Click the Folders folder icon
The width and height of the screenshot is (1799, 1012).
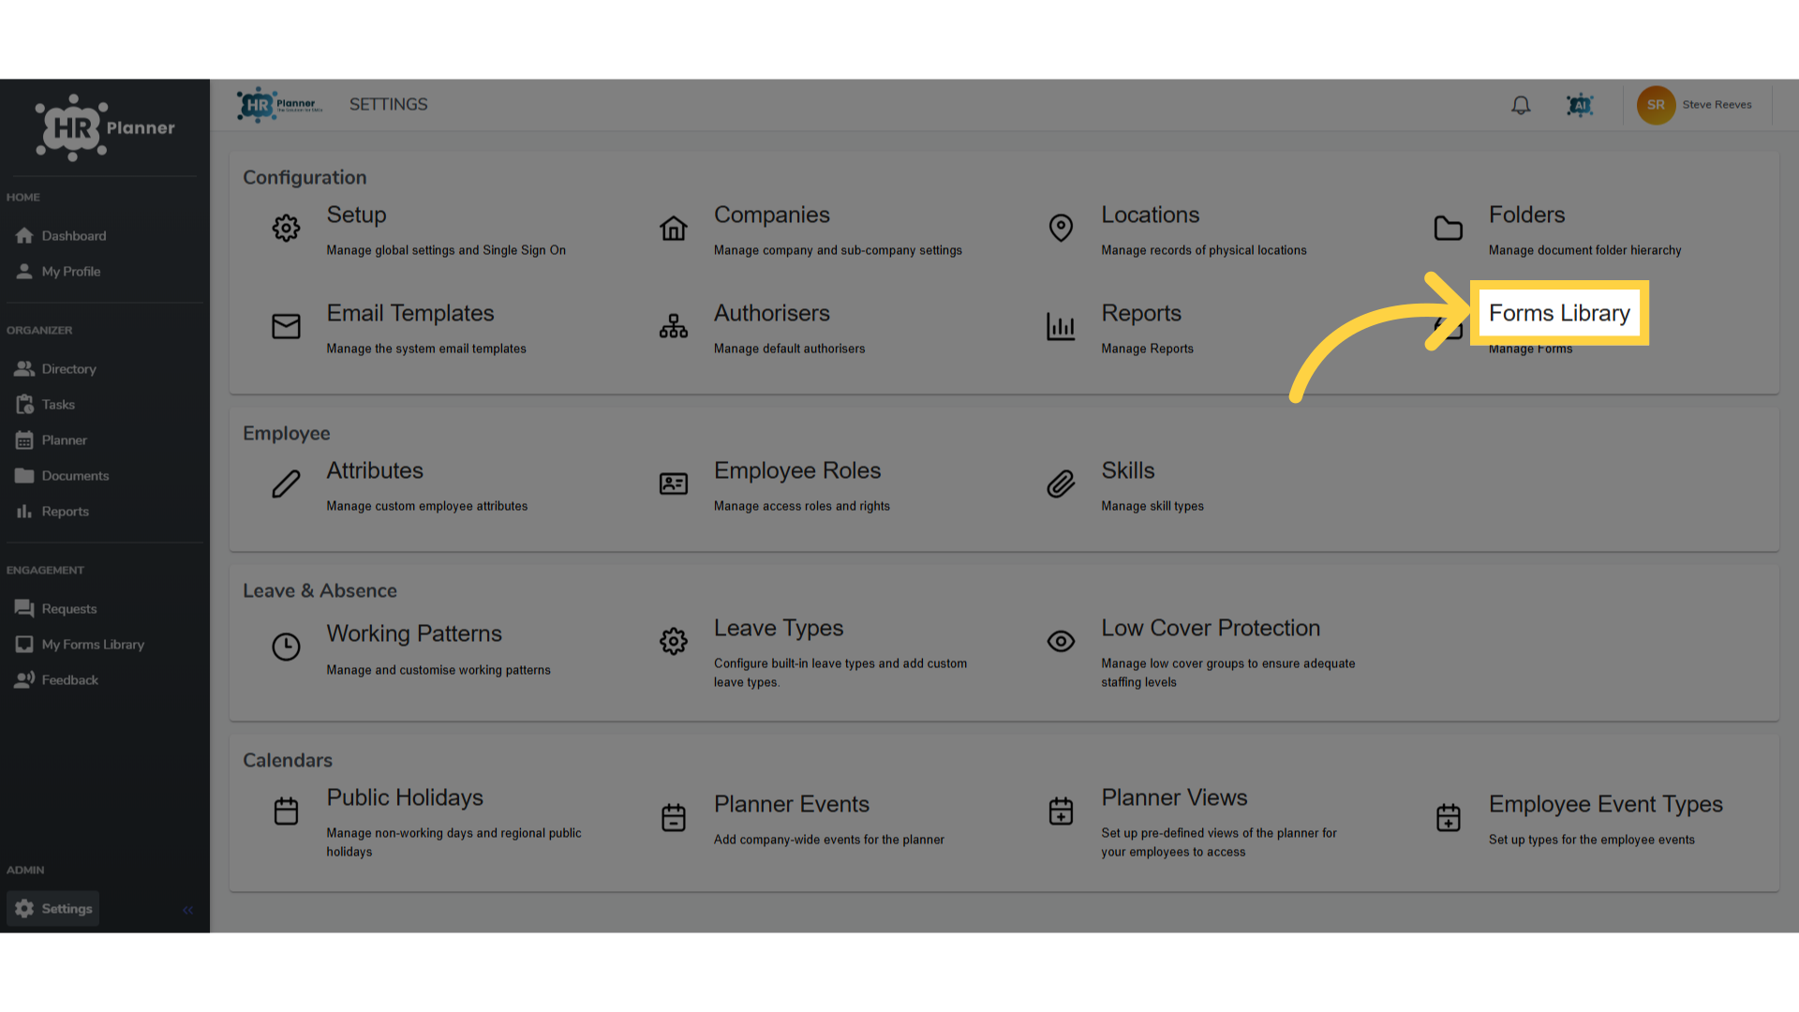click(1449, 228)
